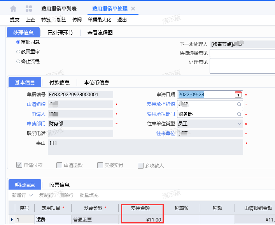275x225 pixels.
Task: Select the 终止流程 radio option
Action: (18, 62)
